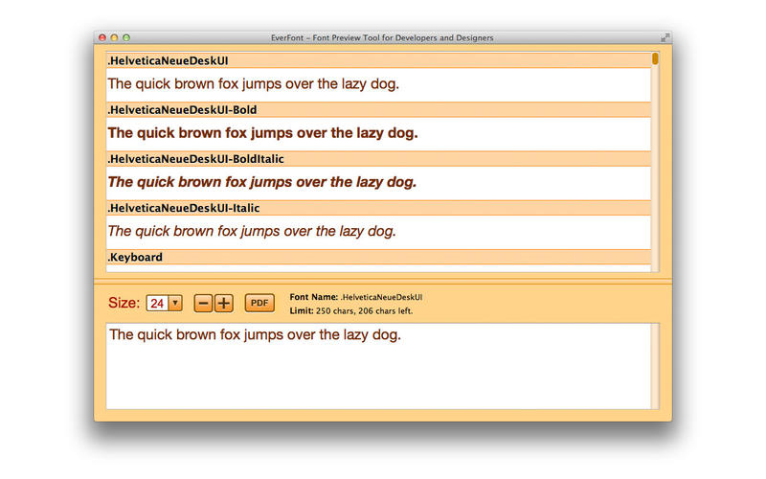This screenshot has width=766, height=479.
Task: Select the .HelveticaNeueDeskUI font header
Action: click(378, 60)
